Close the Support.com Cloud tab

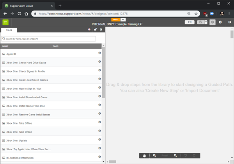pos(51,6)
